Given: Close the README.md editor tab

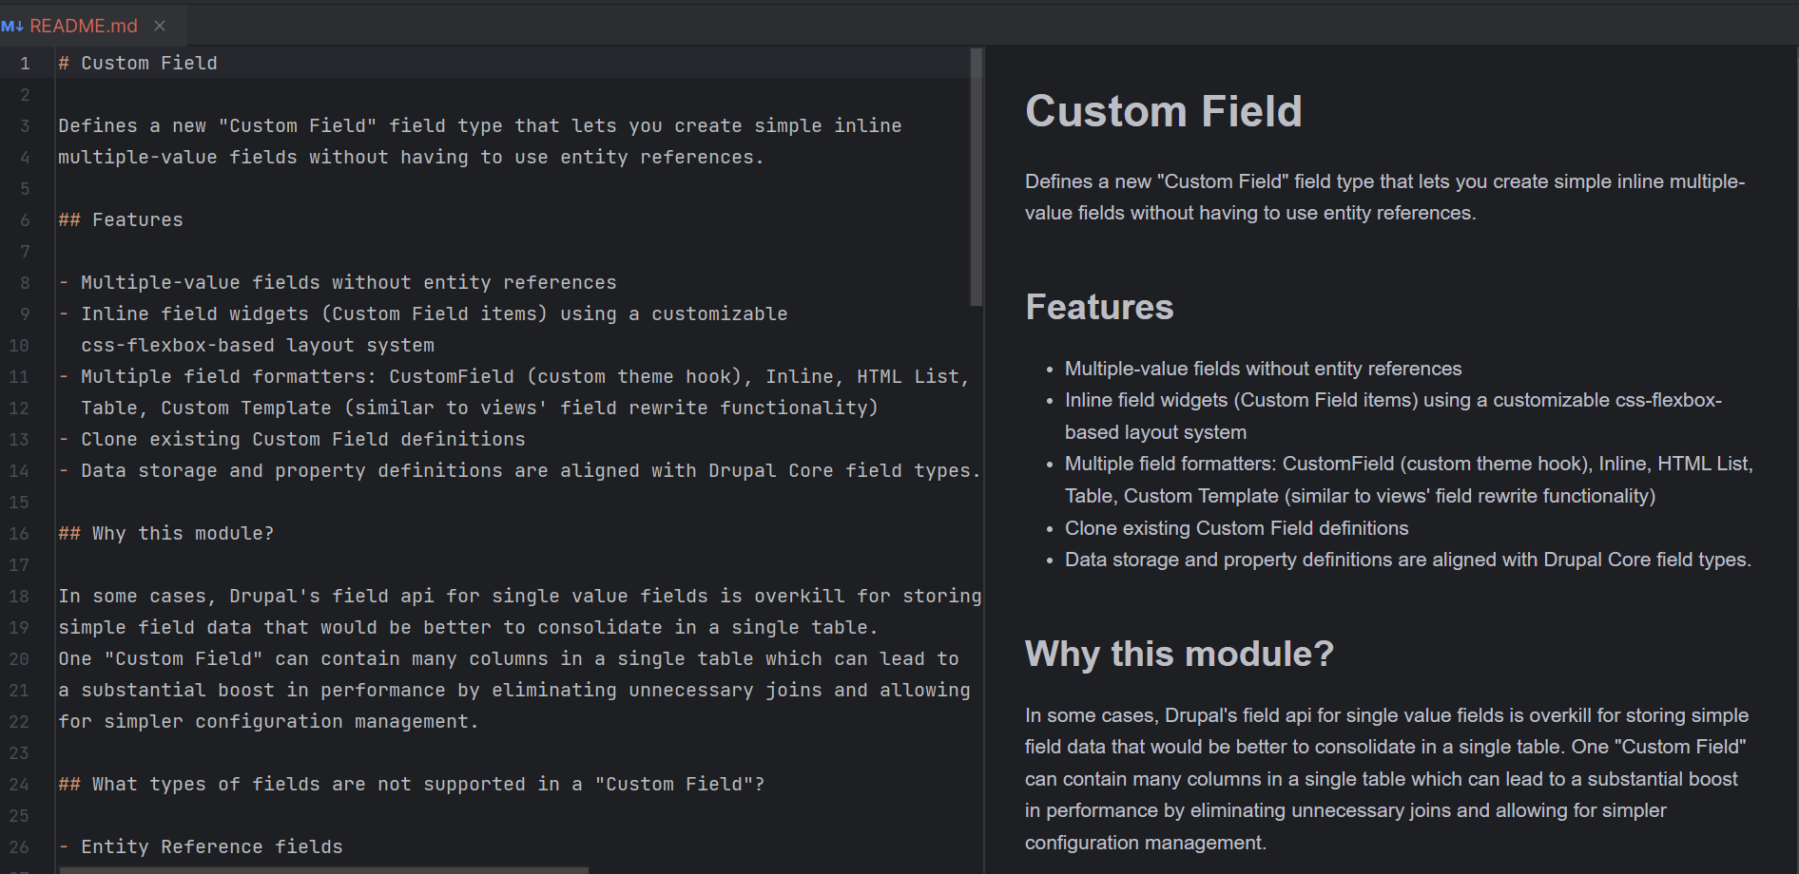Looking at the screenshot, I should 159,26.
